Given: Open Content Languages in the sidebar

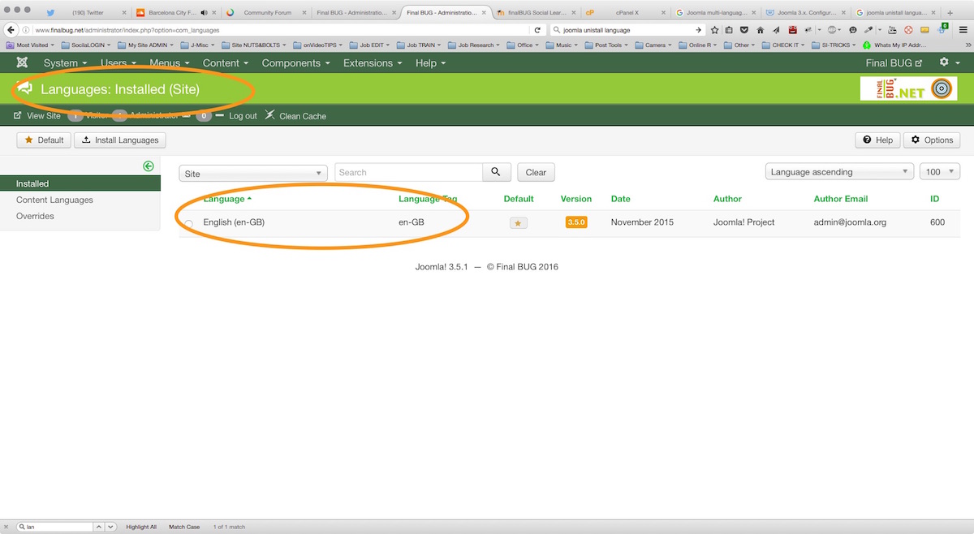Looking at the screenshot, I should pyautogui.click(x=54, y=200).
